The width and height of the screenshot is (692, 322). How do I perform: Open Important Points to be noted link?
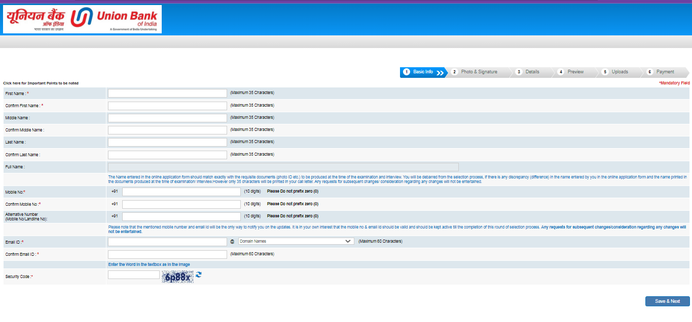pyautogui.click(x=41, y=83)
